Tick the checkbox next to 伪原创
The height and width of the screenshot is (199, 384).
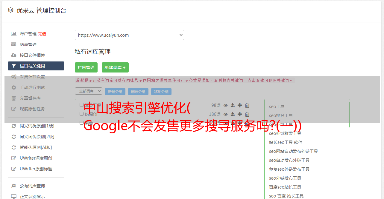click(x=81, y=114)
